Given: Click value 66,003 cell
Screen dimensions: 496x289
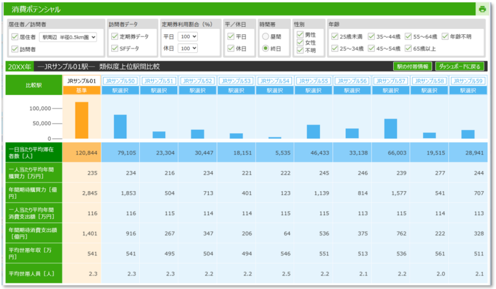Looking at the screenshot, I should pos(391,153).
